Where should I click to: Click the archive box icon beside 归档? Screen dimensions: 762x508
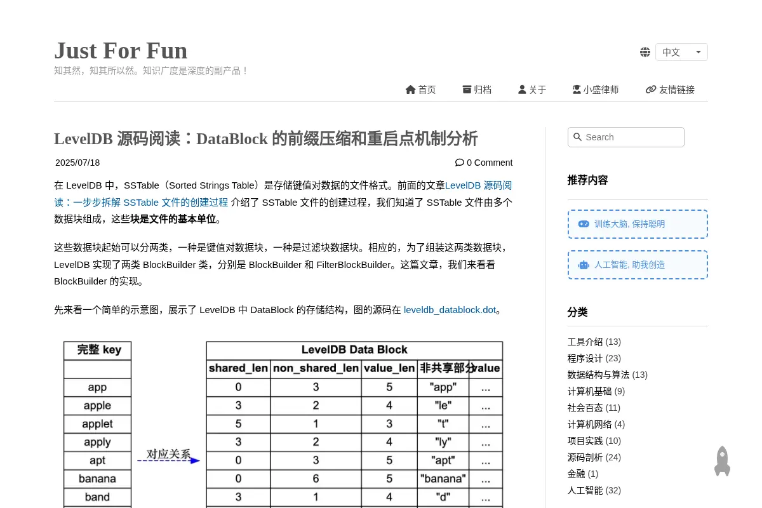pos(467,90)
